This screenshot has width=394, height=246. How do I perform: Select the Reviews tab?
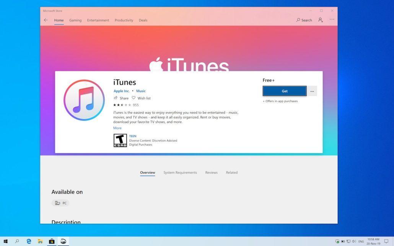pyautogui.click(x=211, y=172)
